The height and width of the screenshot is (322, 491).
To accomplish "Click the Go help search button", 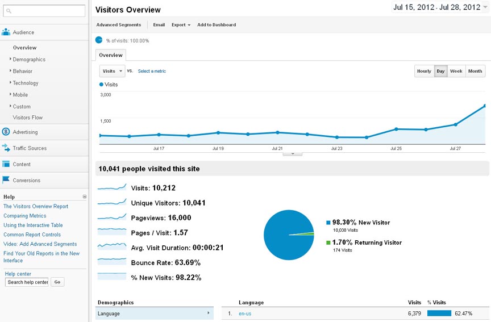I will [x=57, y=282].
